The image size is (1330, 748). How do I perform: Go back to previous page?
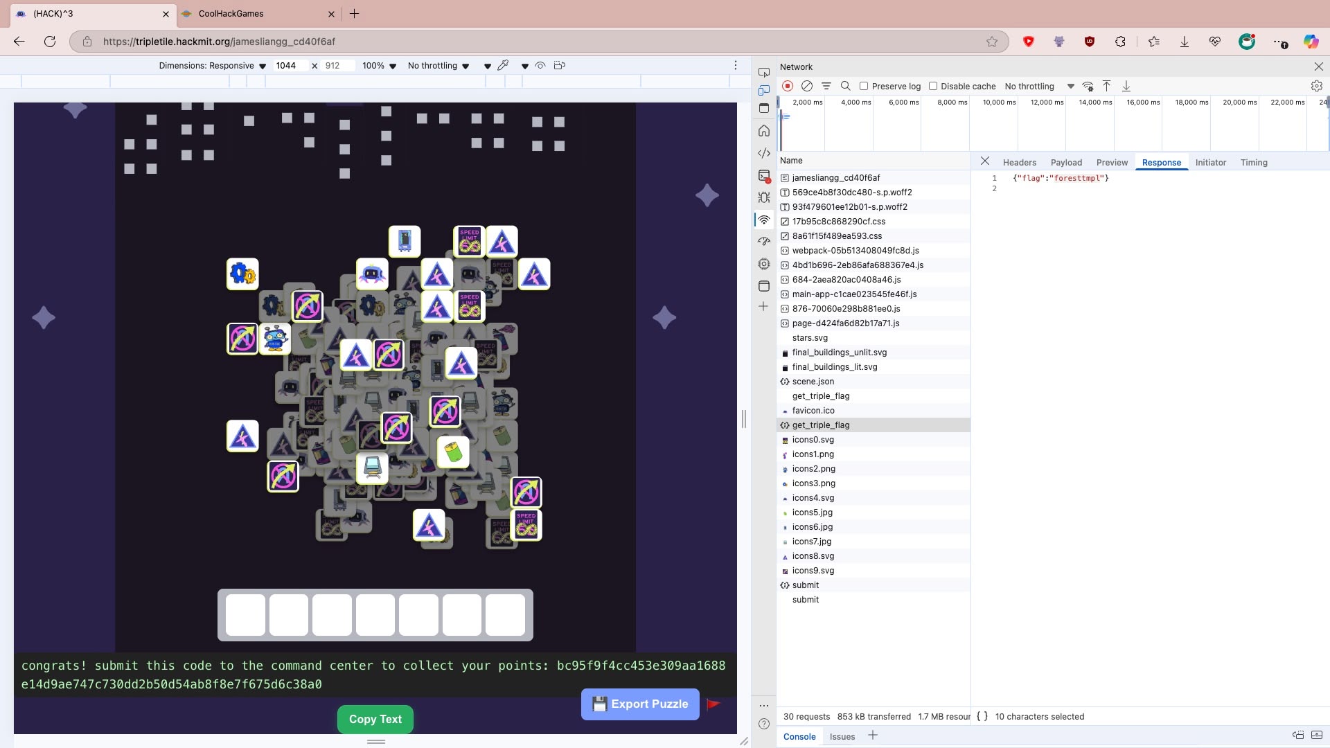19,42
